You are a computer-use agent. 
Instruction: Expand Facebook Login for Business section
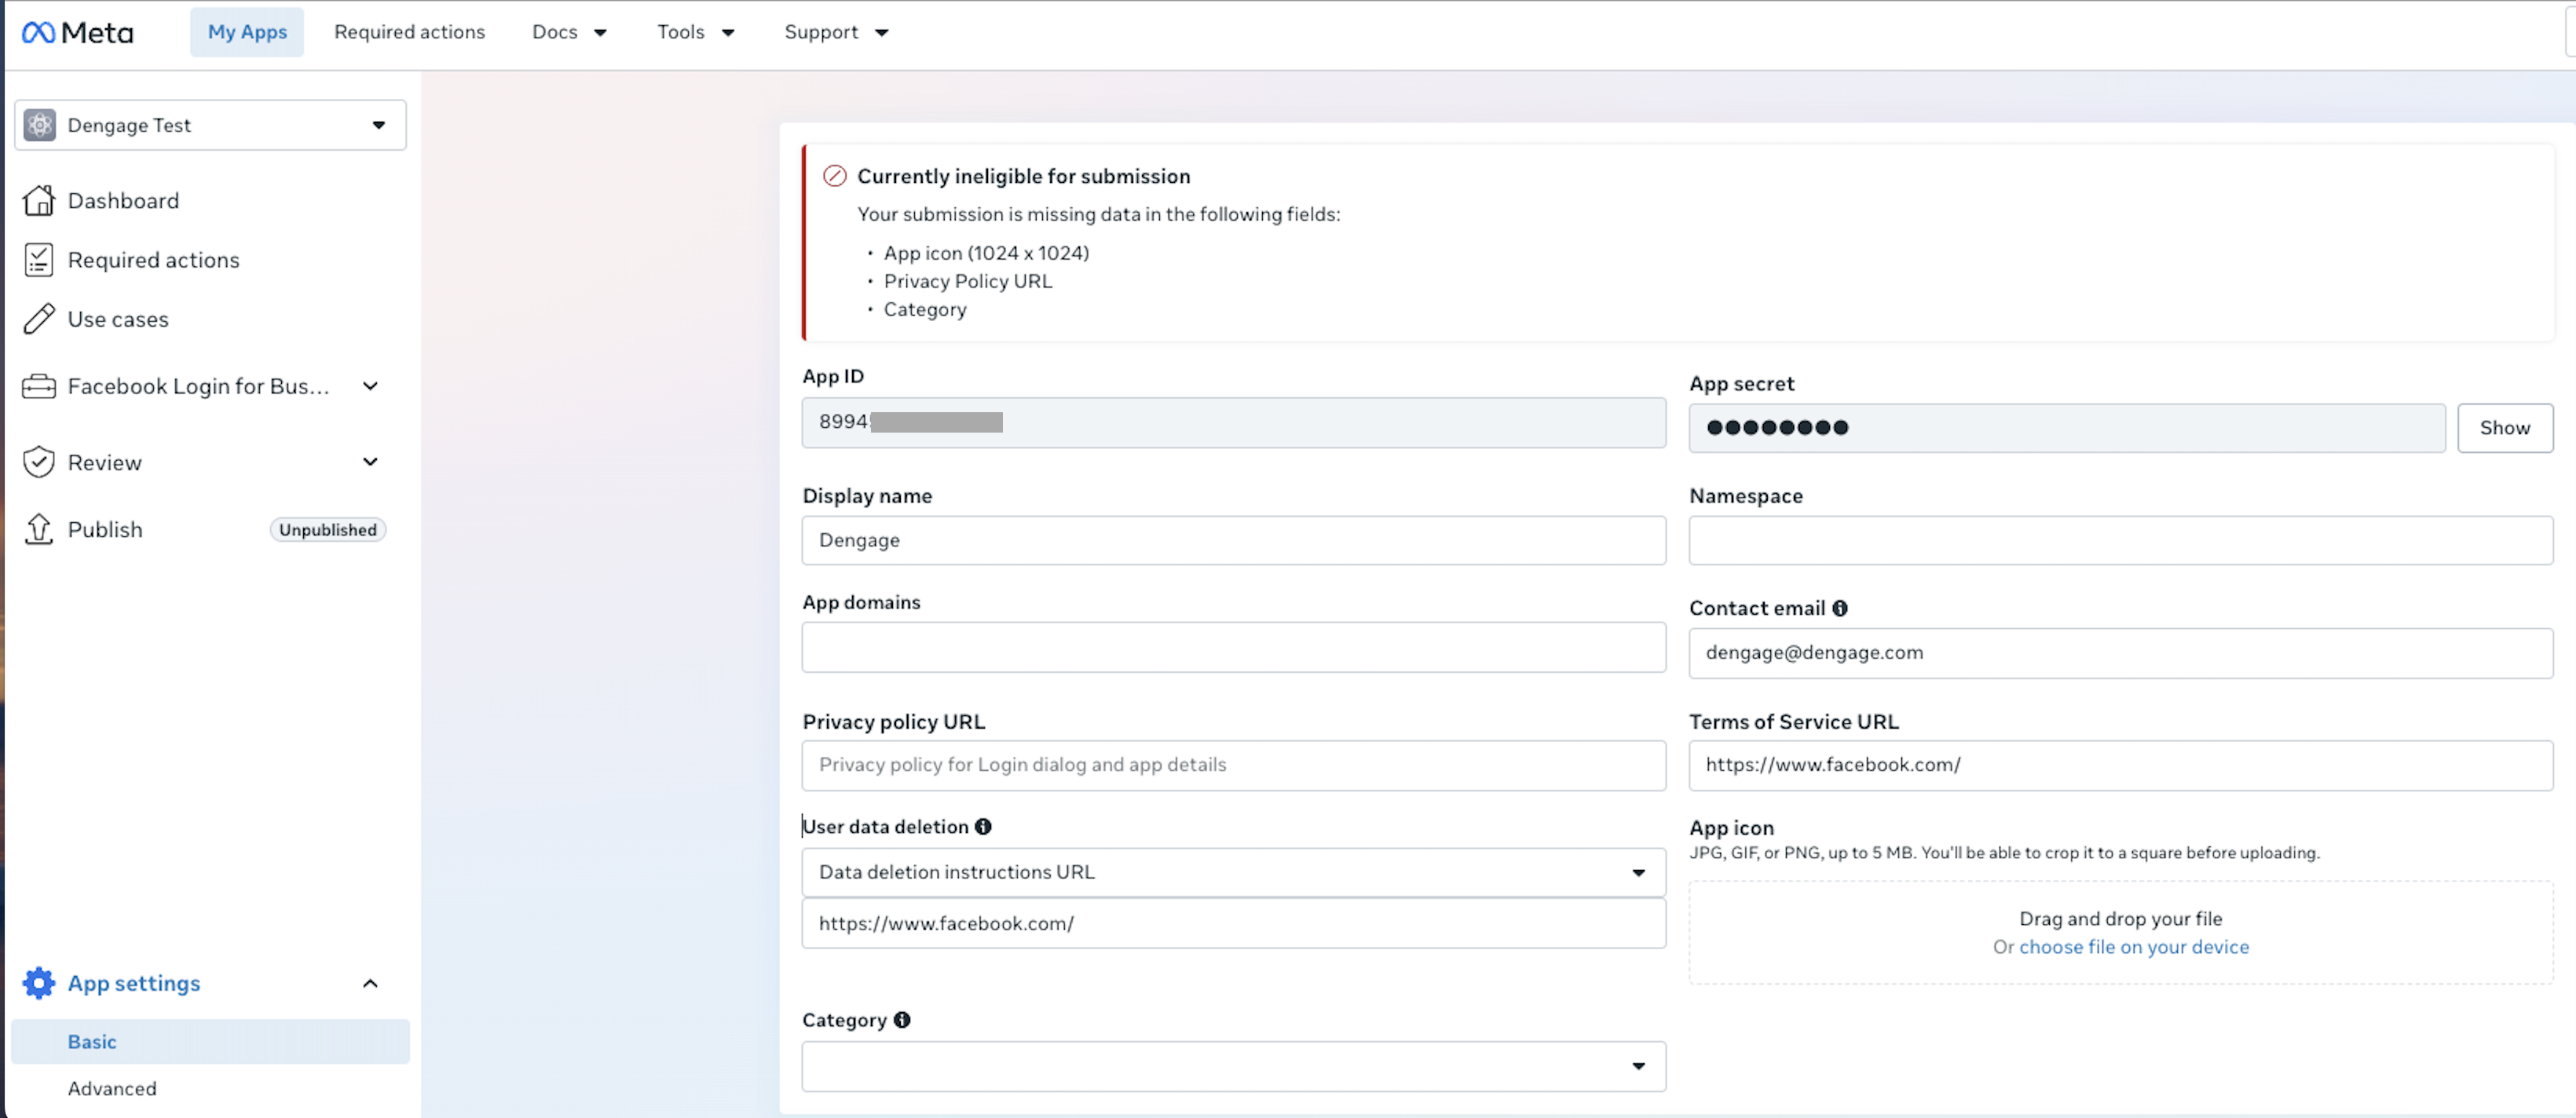coord(370,386)
